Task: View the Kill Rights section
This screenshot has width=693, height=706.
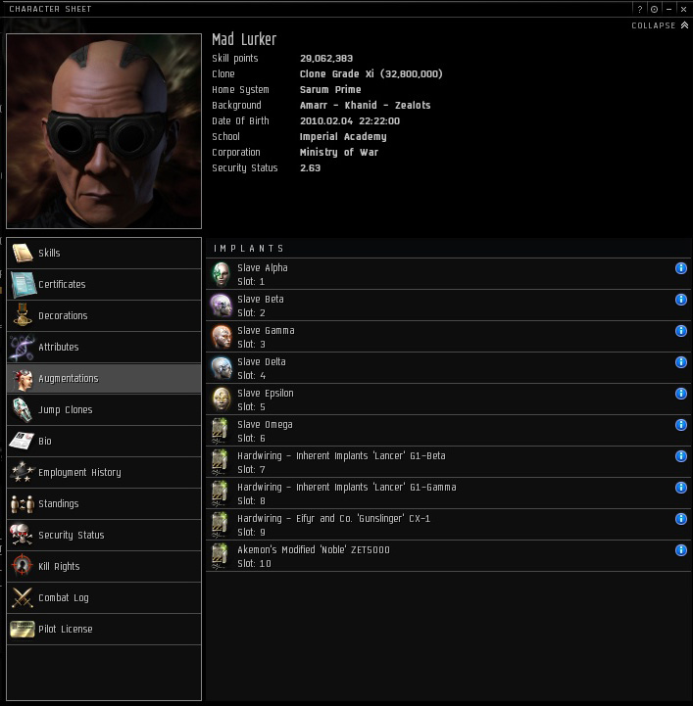Action: (x=104, y=566)
